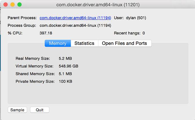Click the Virtual Memory Size value 548.96 GB

(68, 66)
